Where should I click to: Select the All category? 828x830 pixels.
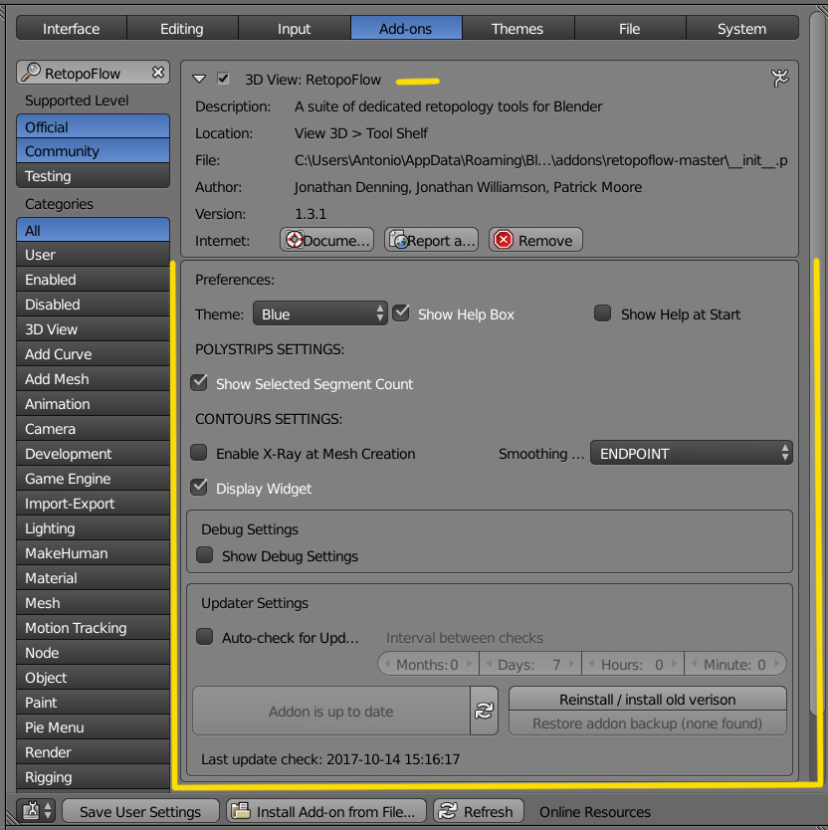[93, 230]
